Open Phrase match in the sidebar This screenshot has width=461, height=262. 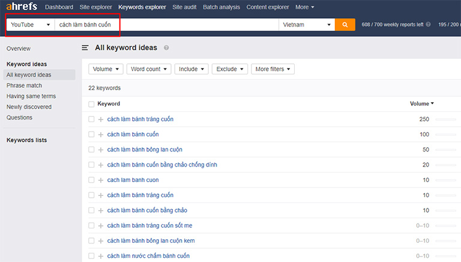24,86
